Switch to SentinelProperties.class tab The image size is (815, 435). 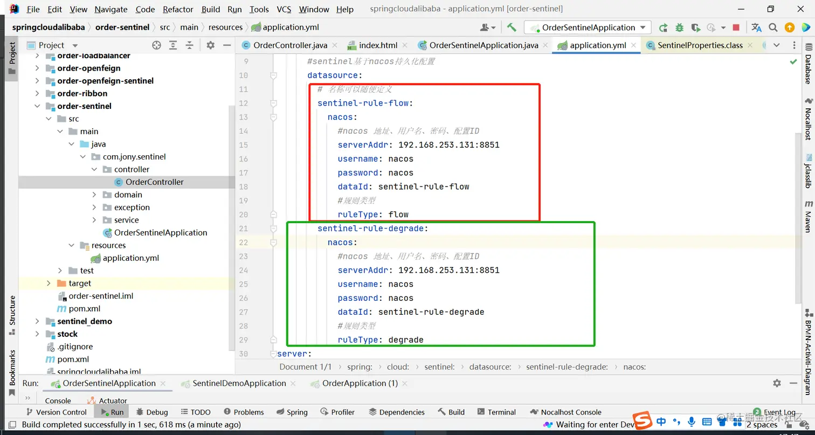coord(700,45)
